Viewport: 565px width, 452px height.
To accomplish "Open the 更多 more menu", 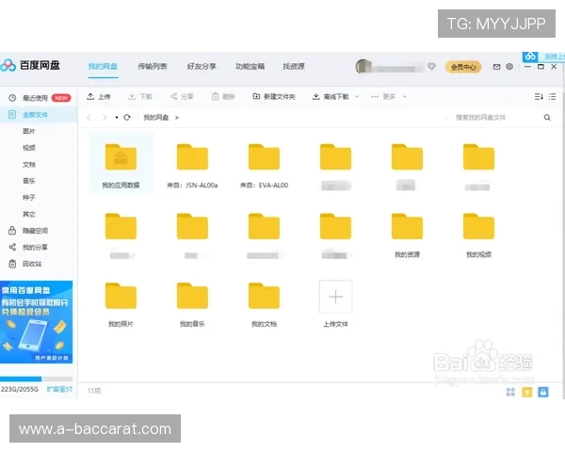I will point(387,97).
